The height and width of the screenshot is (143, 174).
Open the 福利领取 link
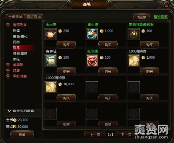point(161,17)
